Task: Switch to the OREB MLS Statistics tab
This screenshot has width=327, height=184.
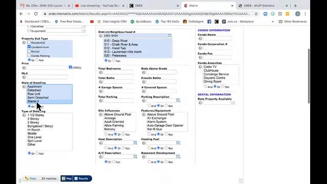Action: tap(263, 6)
